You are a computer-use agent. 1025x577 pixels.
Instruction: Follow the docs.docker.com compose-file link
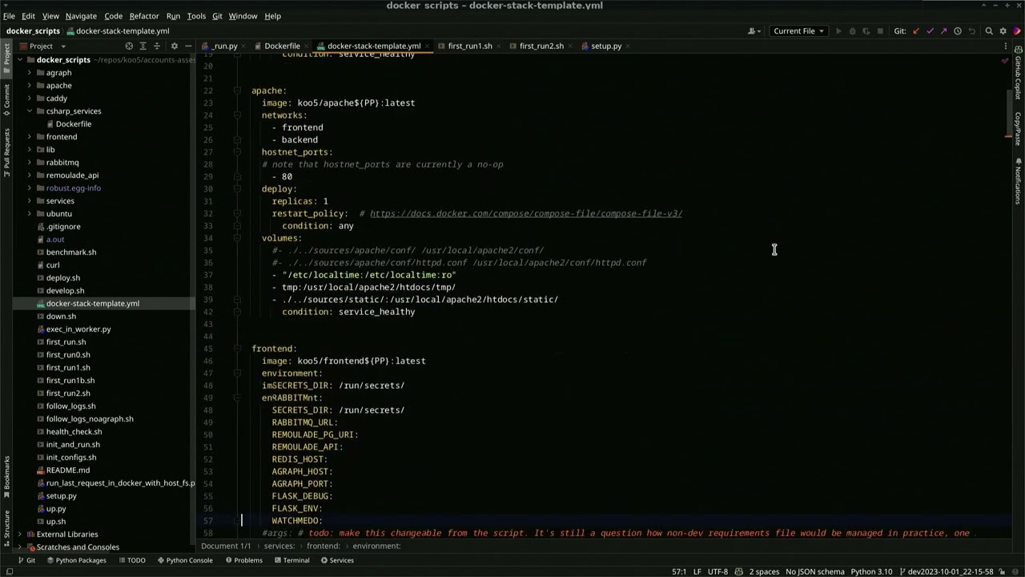point(526,214)
